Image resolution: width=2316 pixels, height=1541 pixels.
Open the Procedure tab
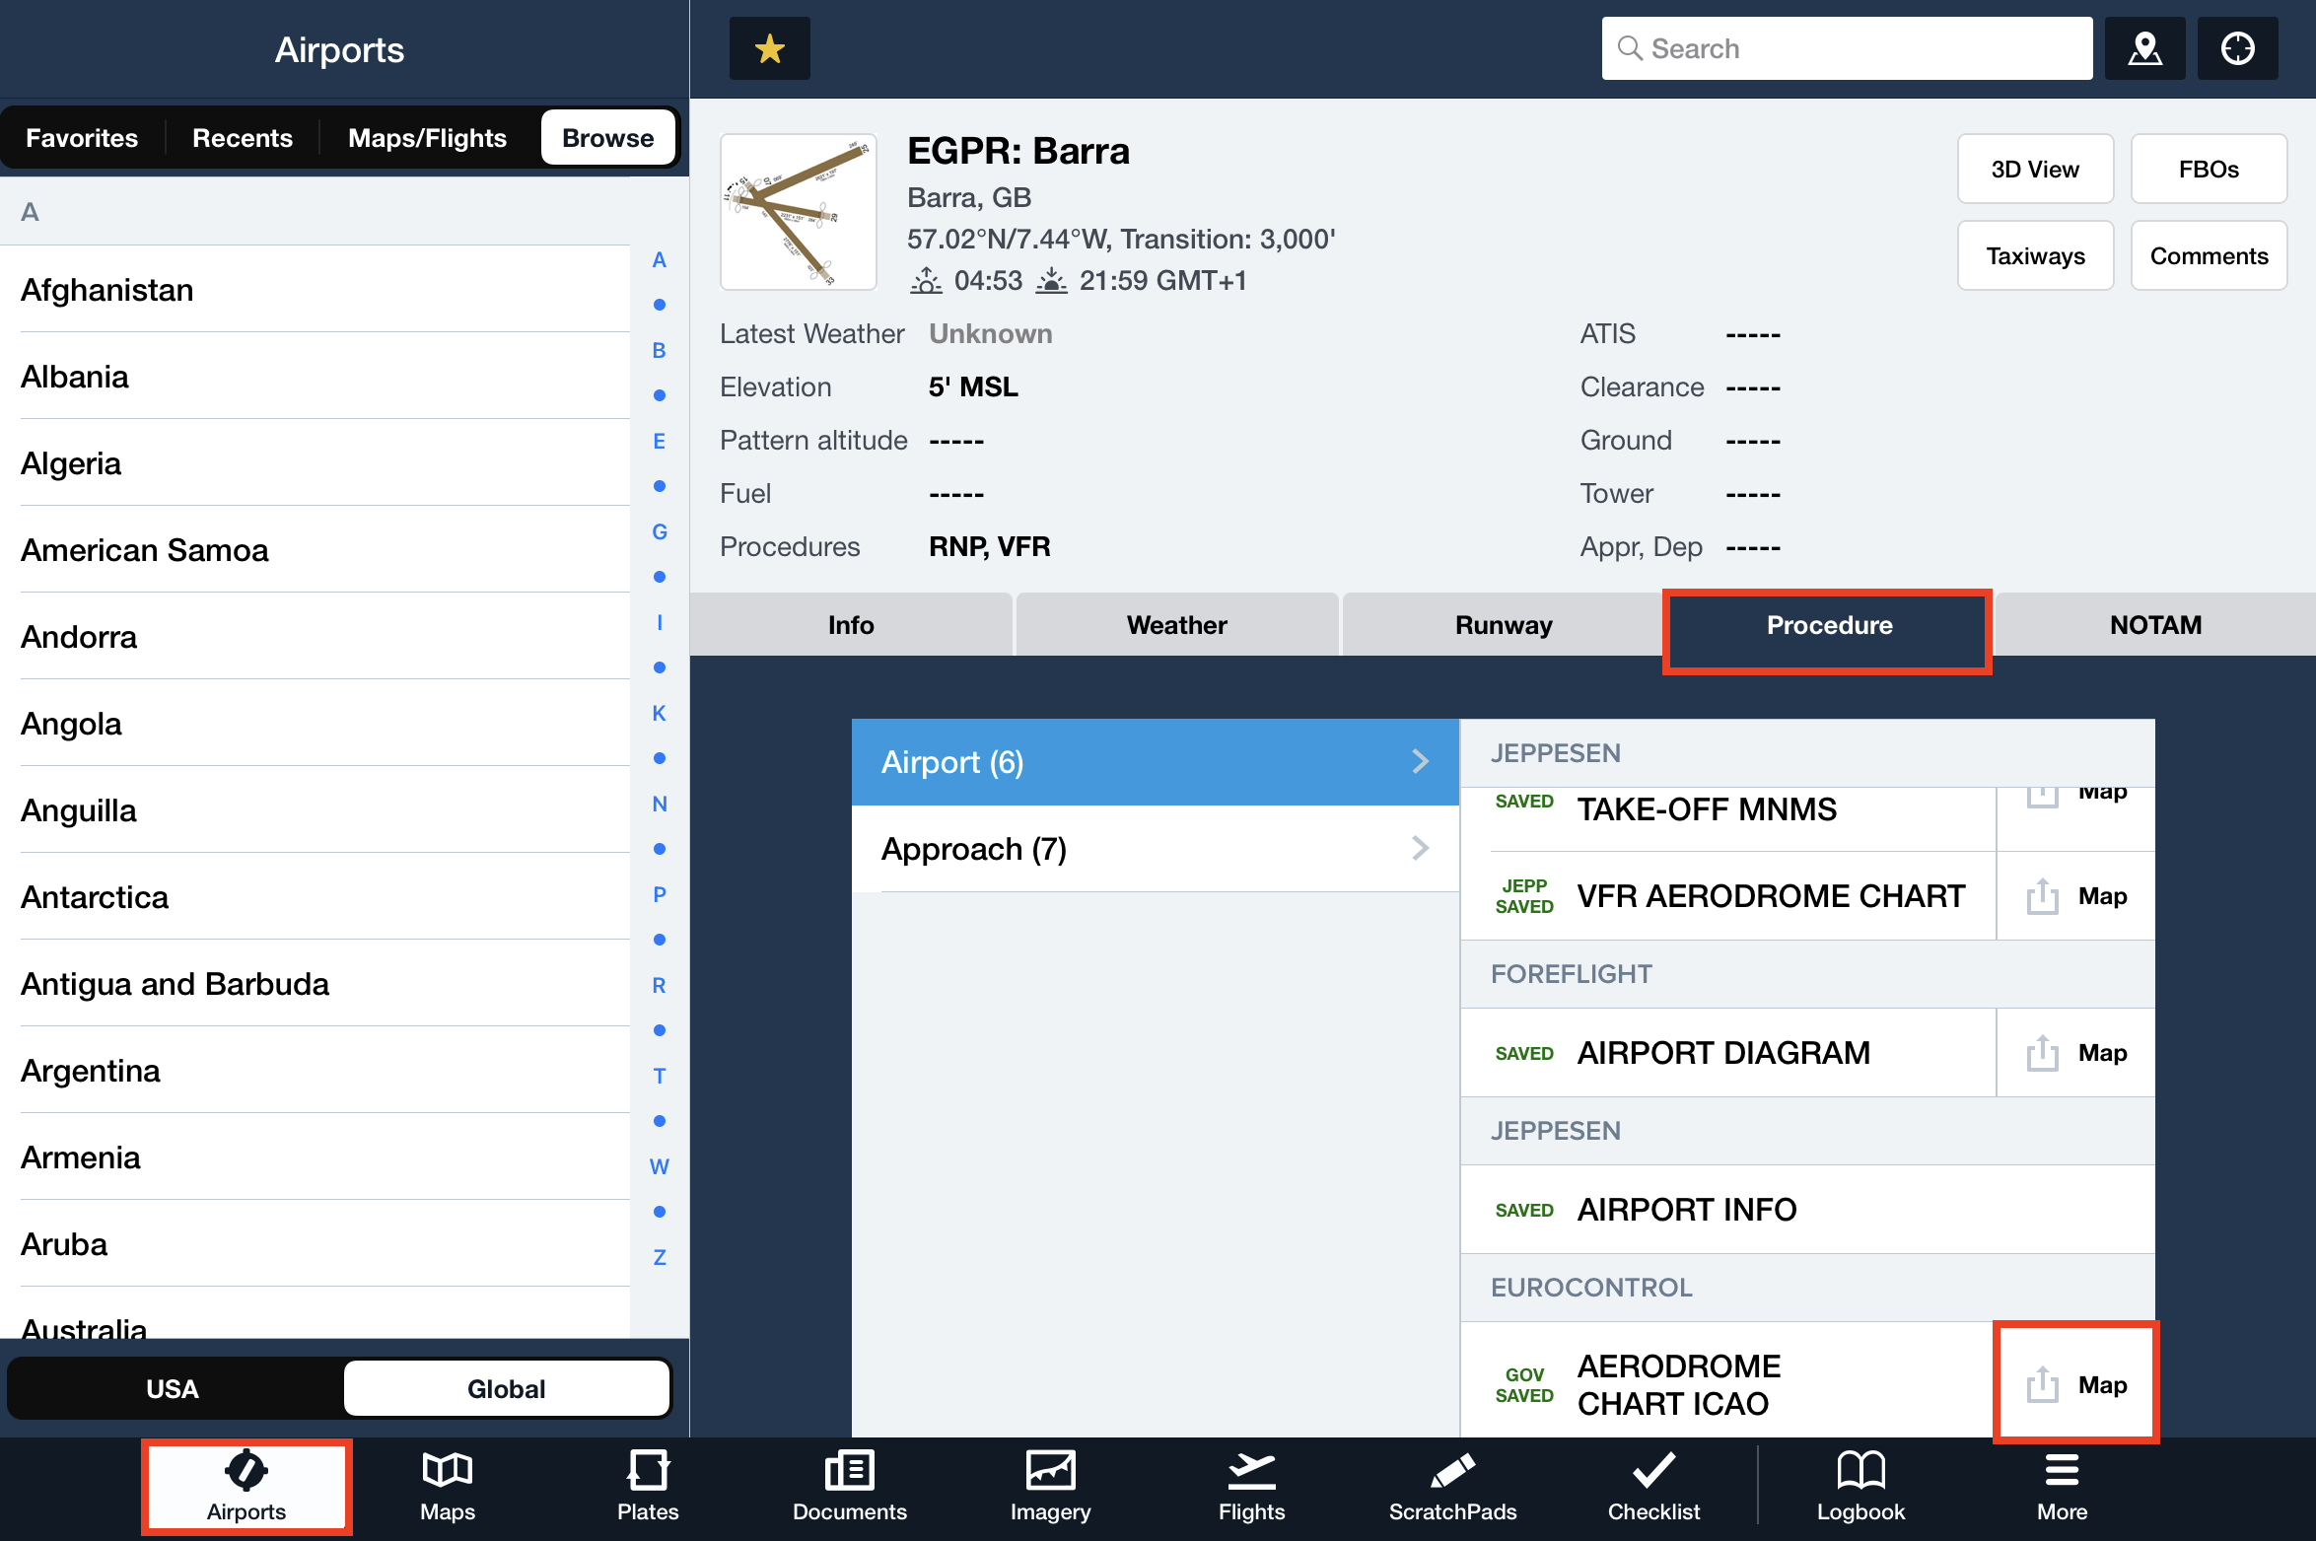coord(1829,625)
